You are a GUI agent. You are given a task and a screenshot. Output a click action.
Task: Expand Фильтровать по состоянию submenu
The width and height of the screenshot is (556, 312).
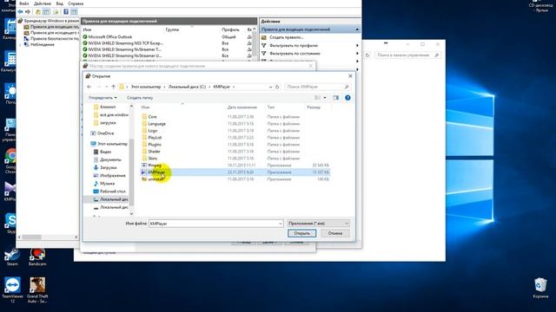(357, 54)
